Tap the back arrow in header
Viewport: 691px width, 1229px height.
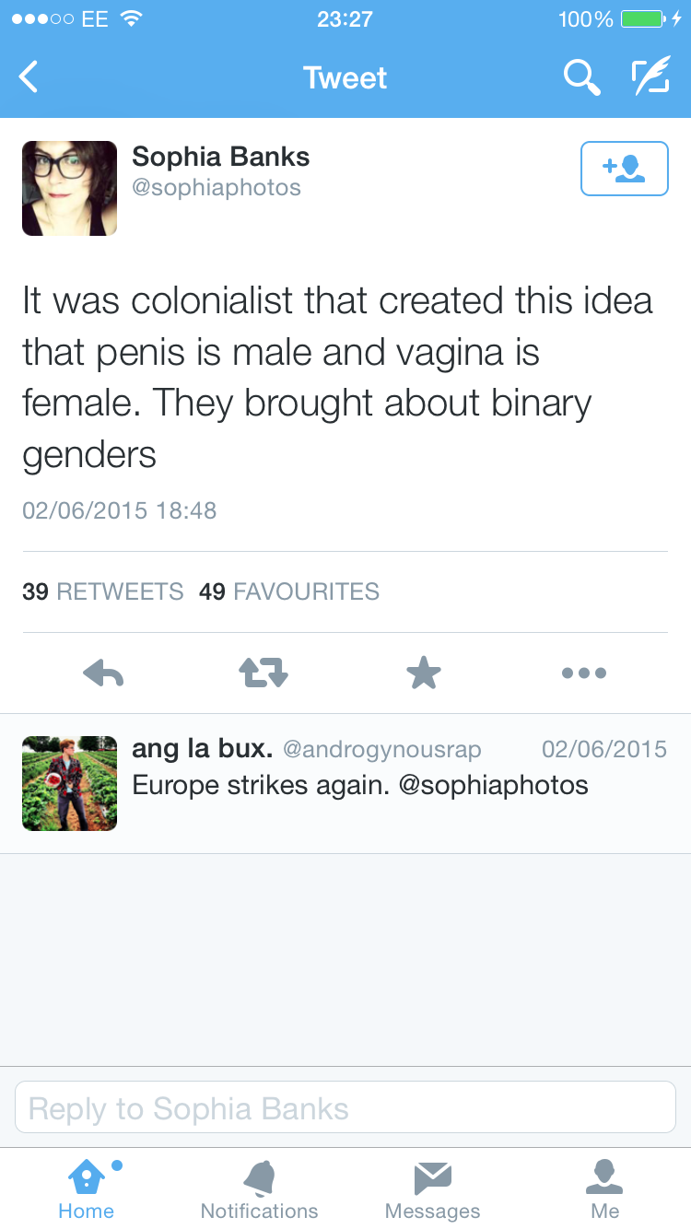coord(29,77)
